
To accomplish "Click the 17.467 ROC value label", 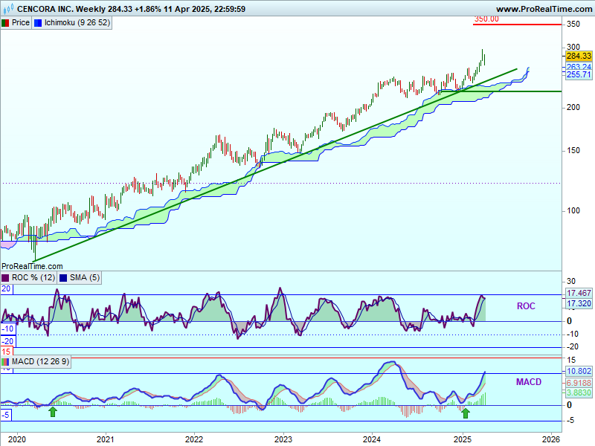I will point(579,294).
